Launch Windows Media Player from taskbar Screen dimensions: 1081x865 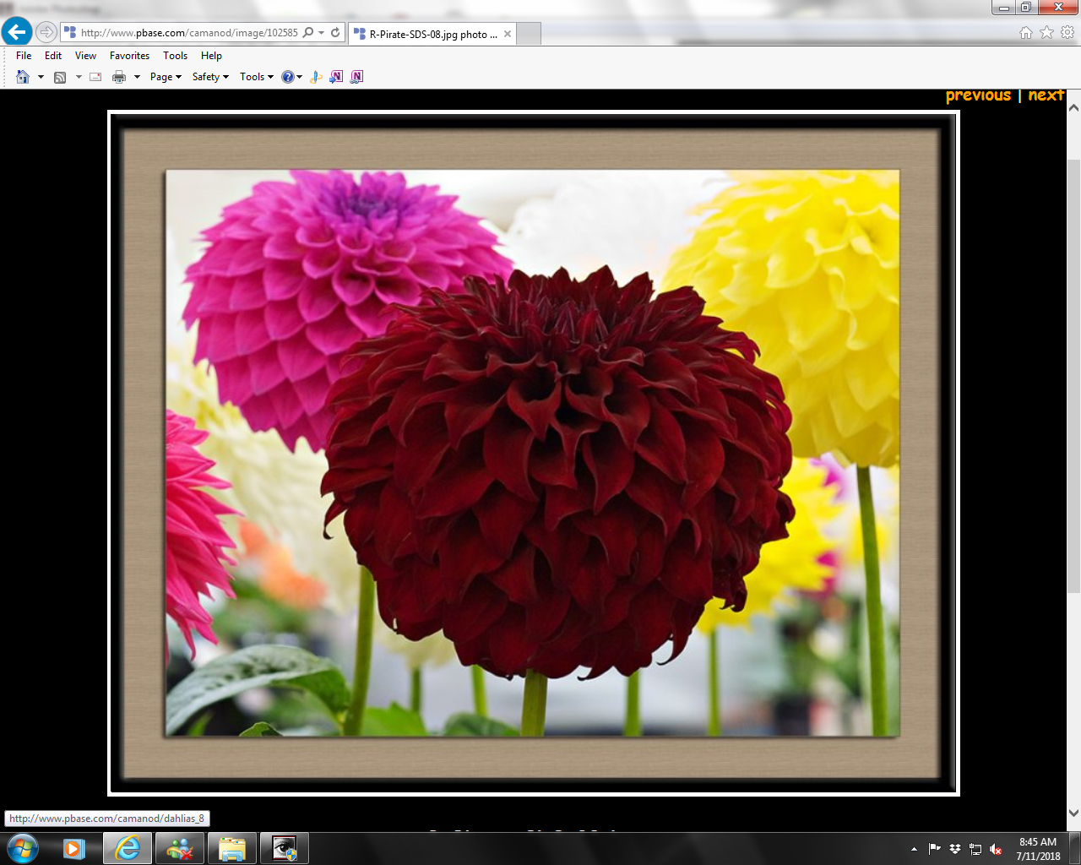[x=74, y=848]
